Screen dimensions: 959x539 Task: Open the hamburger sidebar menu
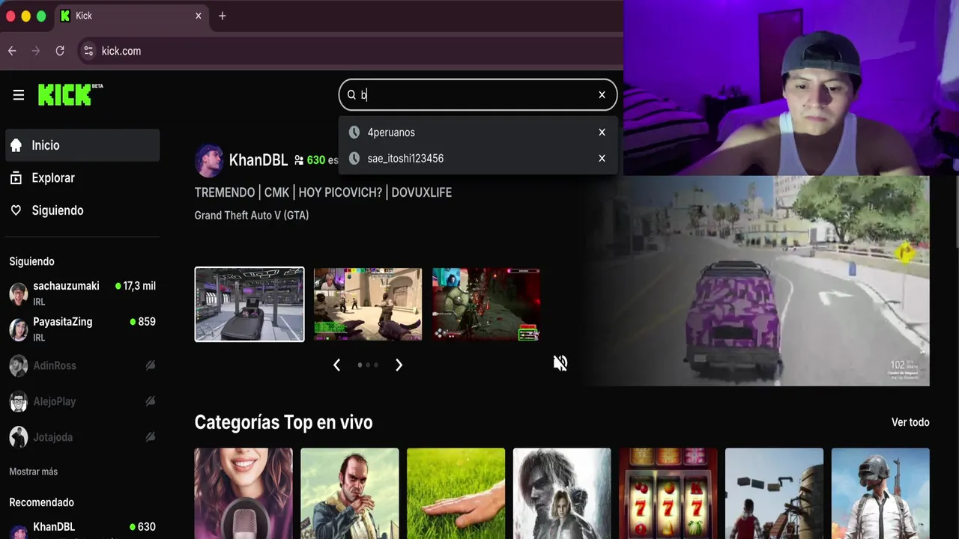[x=19, y=95]
